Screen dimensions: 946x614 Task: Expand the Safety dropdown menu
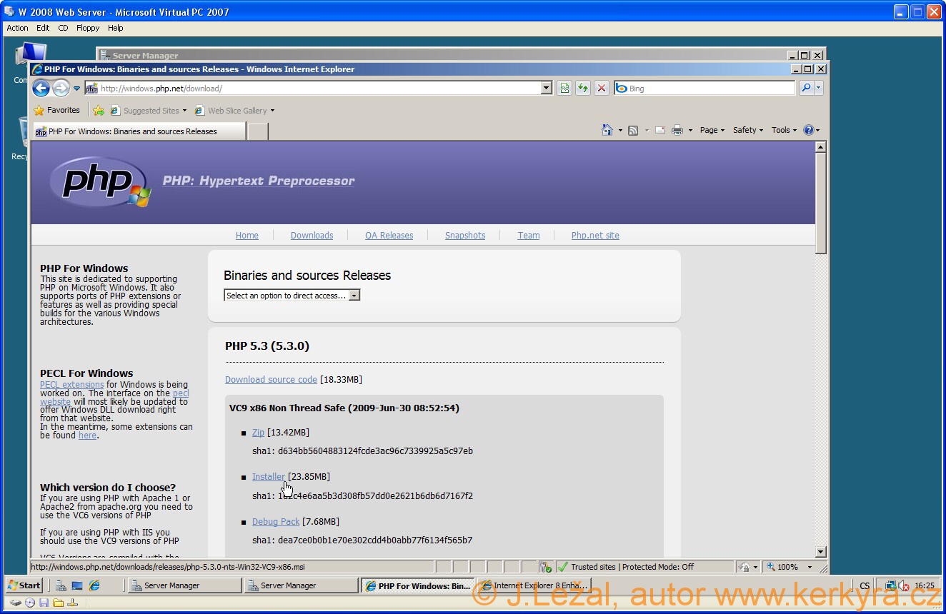tap(747, 130)
